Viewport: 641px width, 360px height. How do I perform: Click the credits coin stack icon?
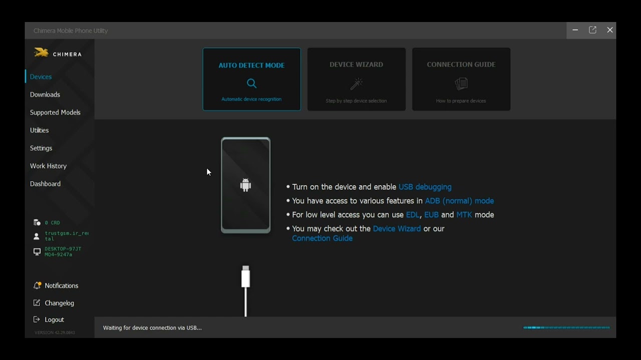(37, 222)
